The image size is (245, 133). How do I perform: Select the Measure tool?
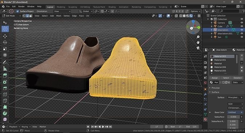click(x=5, y=68)
